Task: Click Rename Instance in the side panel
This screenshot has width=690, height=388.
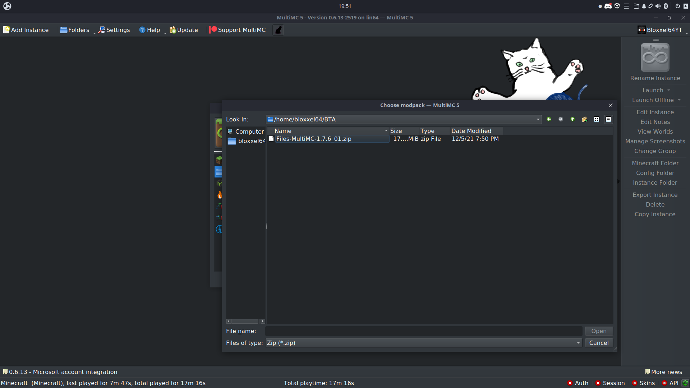Action: (655, 78)
